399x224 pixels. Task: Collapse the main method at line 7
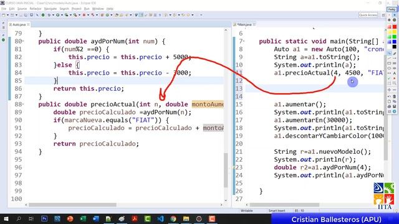tap(244, 41)
